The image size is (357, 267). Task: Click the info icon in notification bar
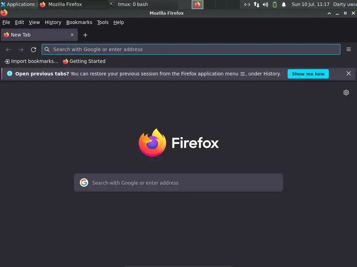(x=9, y=73)
